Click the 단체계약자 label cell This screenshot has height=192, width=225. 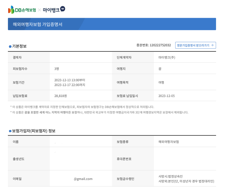point(133,57)
